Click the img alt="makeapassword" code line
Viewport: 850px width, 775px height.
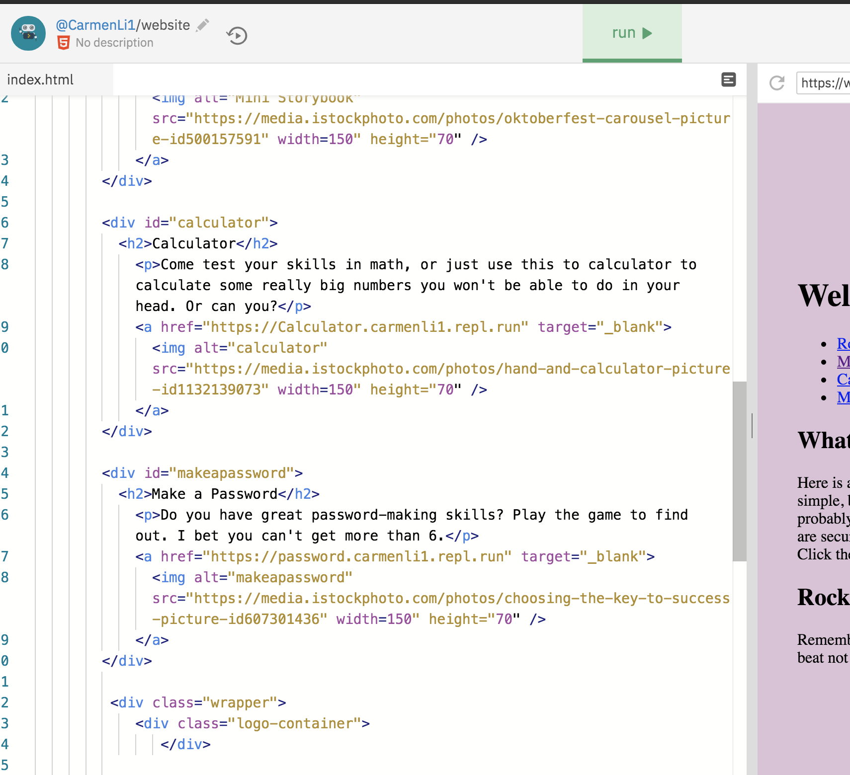[x=252, y=577]
